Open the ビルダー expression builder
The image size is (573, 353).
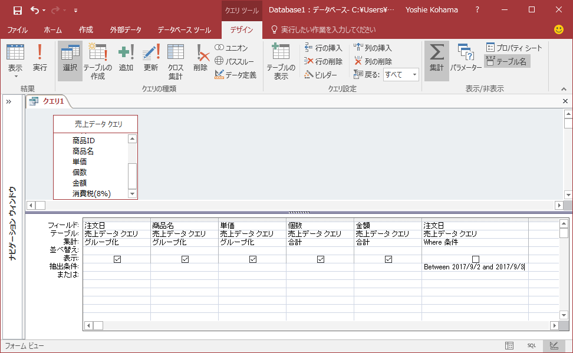[321, 75]
